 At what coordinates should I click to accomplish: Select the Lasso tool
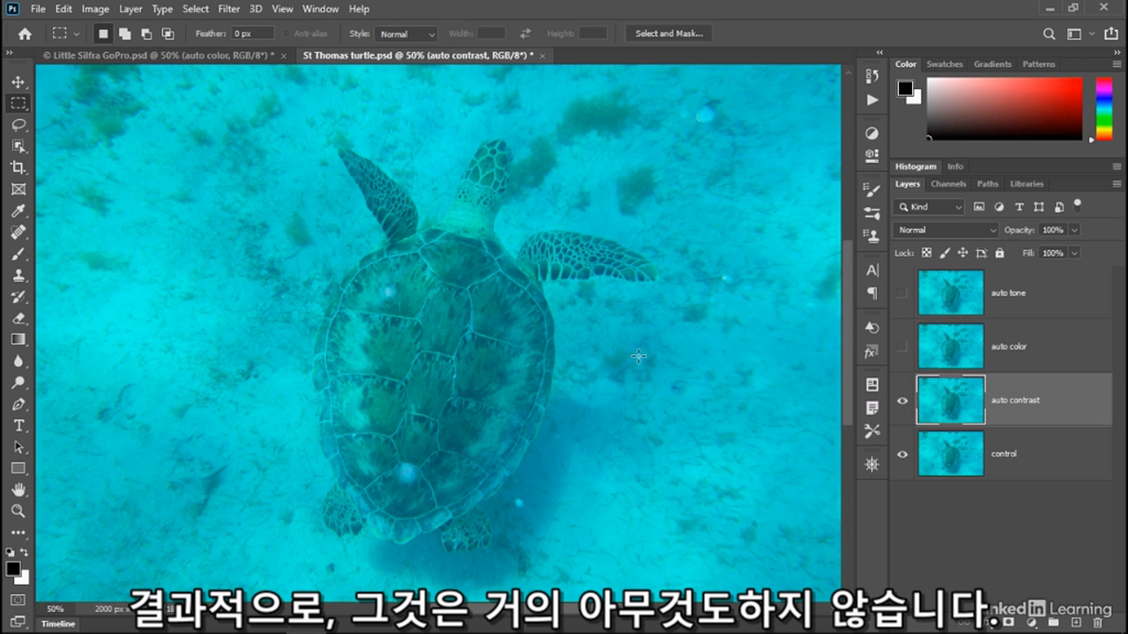pyautogui.click(x=19, y=125)
